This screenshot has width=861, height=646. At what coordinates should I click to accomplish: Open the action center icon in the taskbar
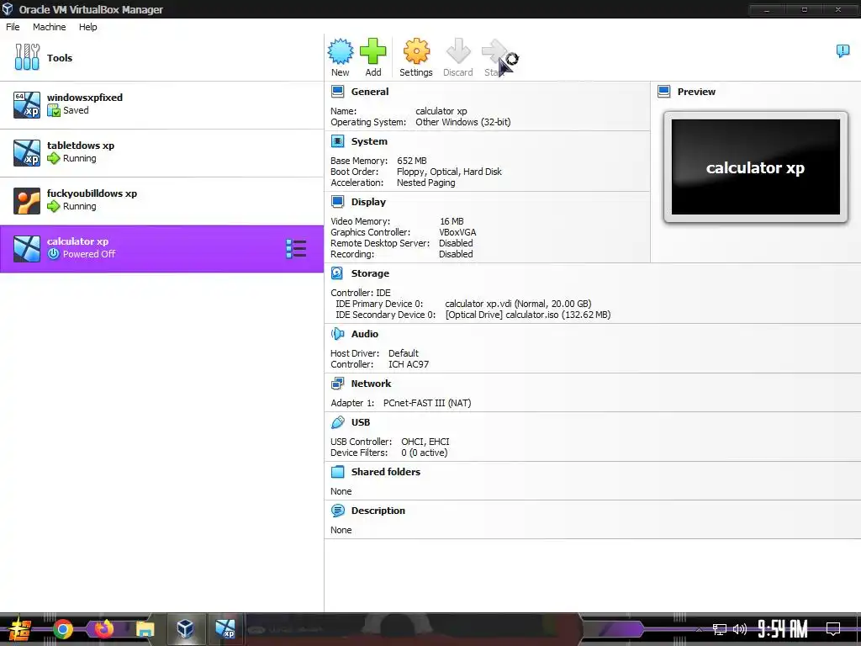tap(833, 629)
